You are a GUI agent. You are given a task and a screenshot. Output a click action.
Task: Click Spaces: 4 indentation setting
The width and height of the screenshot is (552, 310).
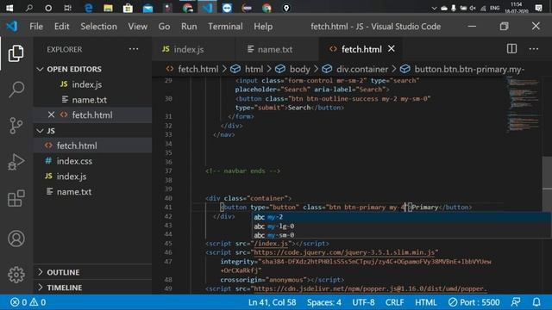click(x=324, y=302)
